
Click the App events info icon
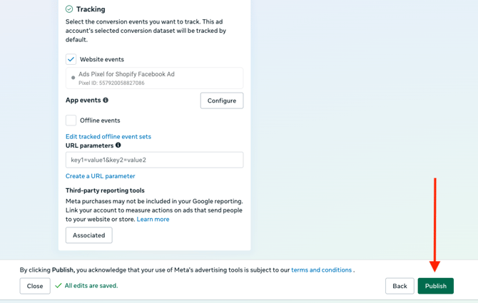pyautogui.click(x=106, y=101)
